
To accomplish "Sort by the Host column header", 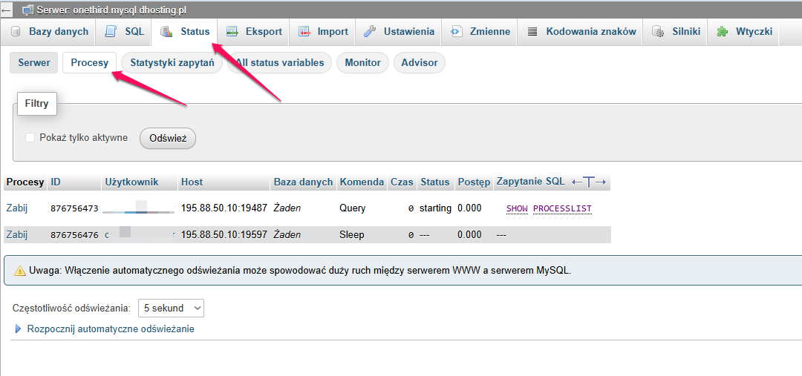I will [x=192, y=182].
